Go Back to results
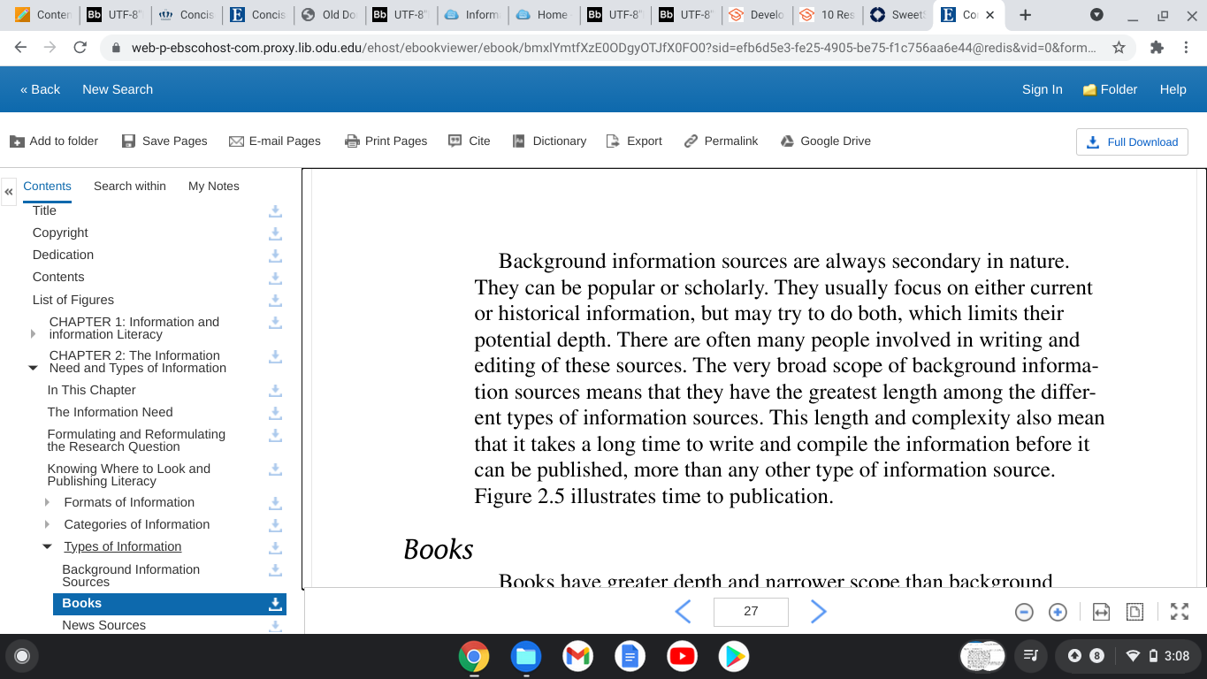Viewport: 1207px width, 679px height. coord(40,89)
